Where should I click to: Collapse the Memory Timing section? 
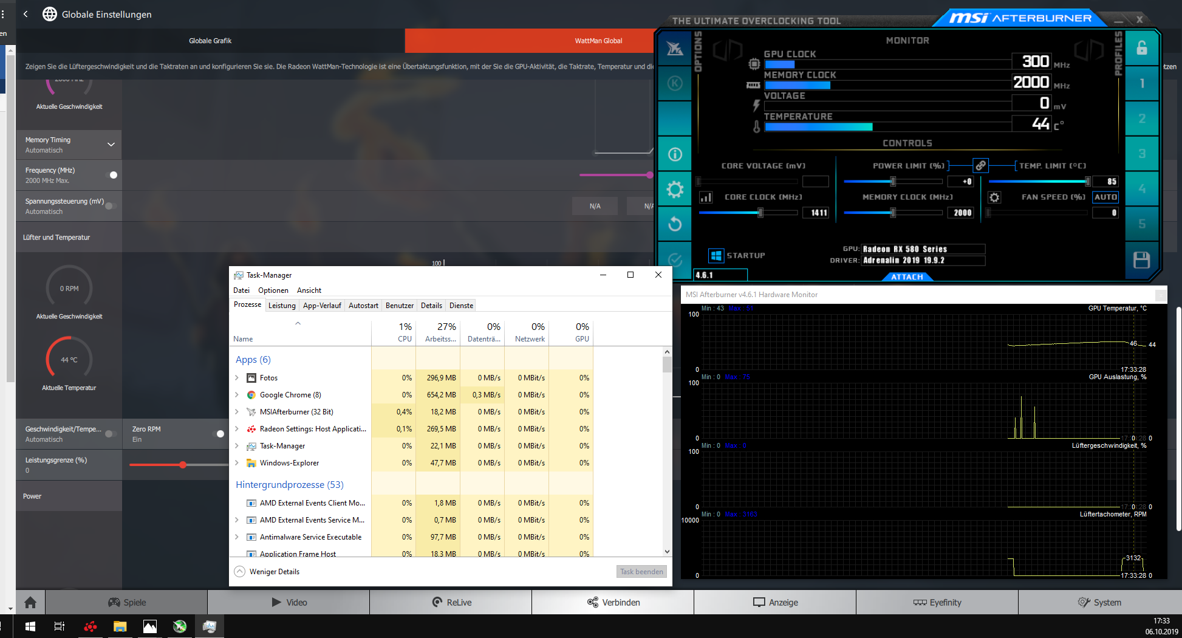(x=111, y=145)
